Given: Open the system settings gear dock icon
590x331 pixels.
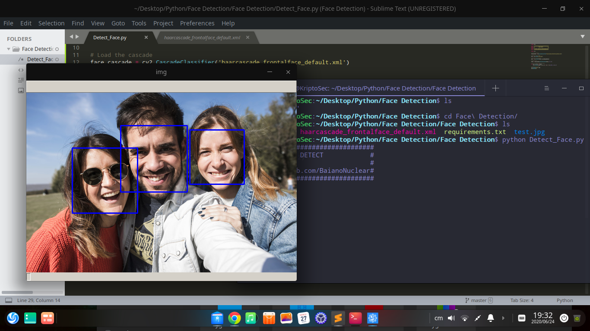Looking at the screenshot, I should tap(321, 318).
